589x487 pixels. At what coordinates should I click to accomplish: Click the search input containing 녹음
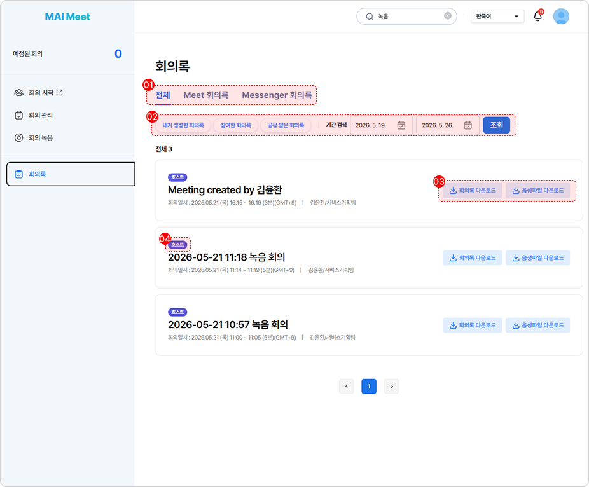point(406,17)
